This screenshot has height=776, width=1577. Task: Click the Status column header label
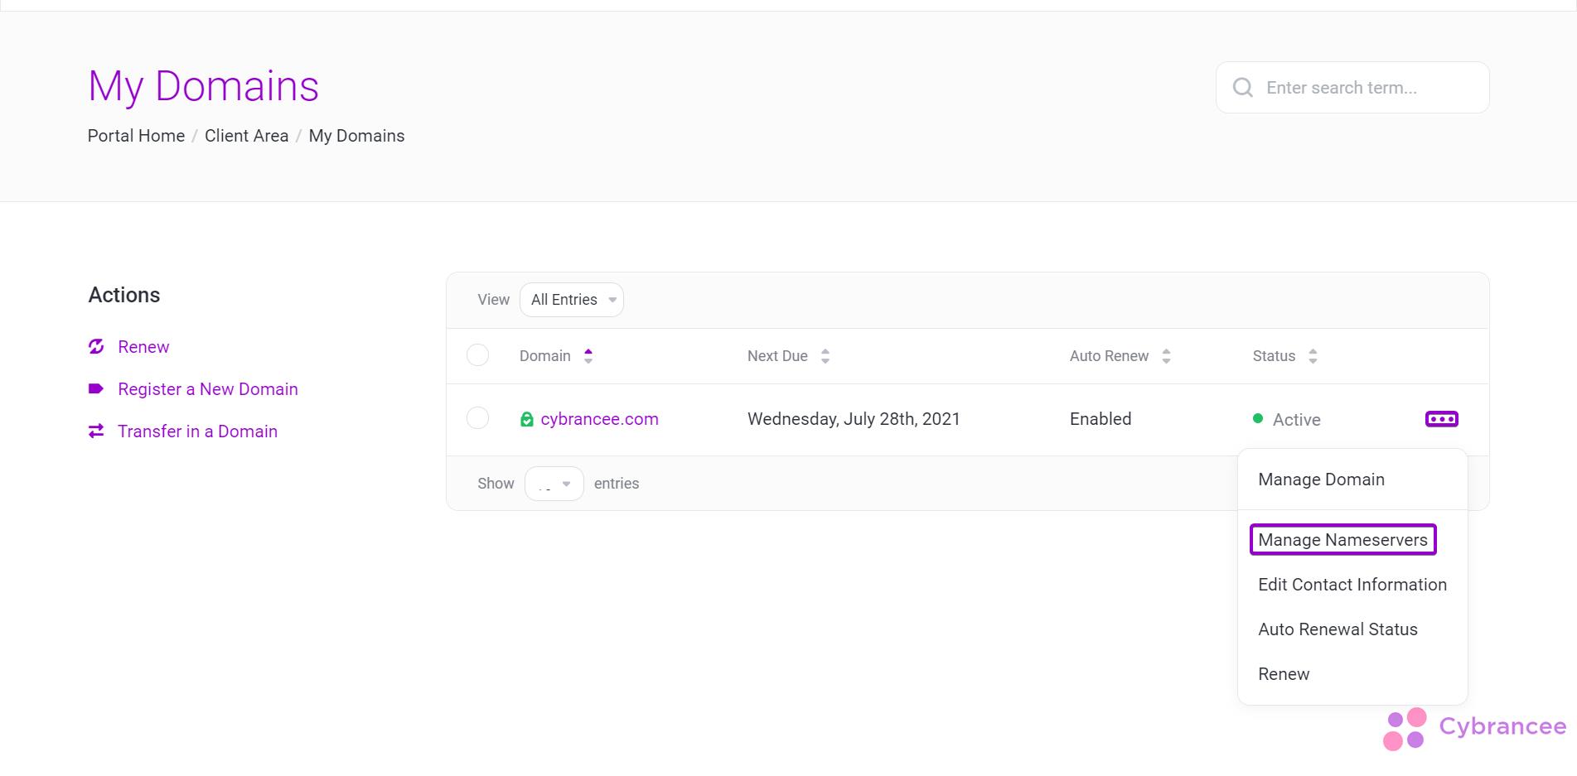(x=1274, y=356)
